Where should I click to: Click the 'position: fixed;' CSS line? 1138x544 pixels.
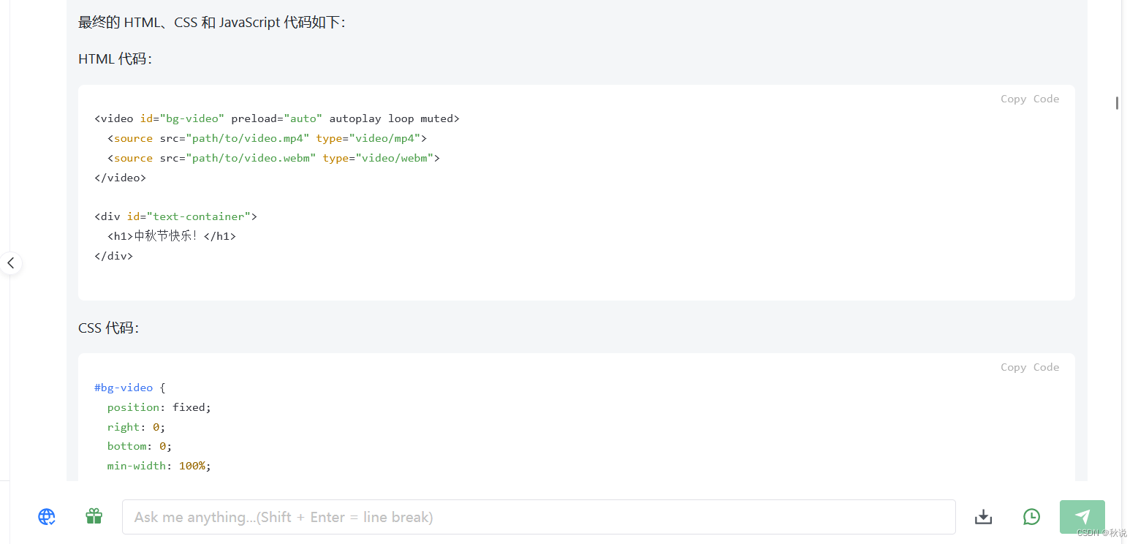click(159, 407)
